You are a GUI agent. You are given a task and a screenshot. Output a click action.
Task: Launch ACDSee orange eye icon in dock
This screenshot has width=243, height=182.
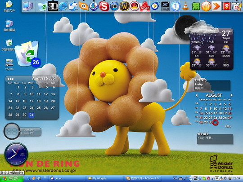tap(84, 6)
